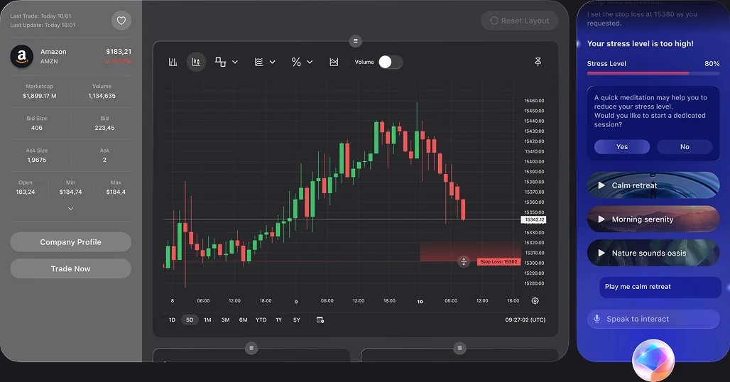Viewport: 730px width, 382px height.
Task: Expand the drawing shapes dropdown arrow
Action: (x=235, y=62)
